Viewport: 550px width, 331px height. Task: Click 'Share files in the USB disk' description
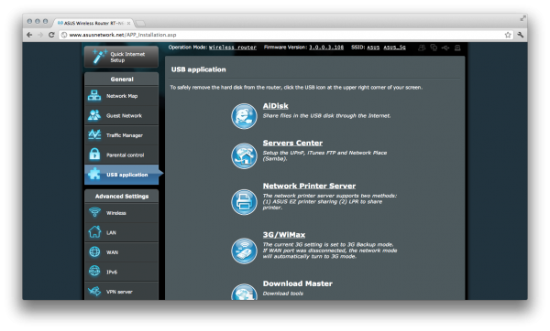tap(326, 115)
